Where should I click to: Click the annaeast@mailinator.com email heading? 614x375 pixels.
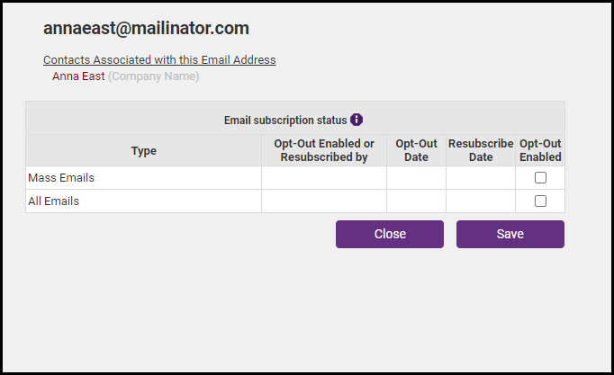(x=146, y=29)
